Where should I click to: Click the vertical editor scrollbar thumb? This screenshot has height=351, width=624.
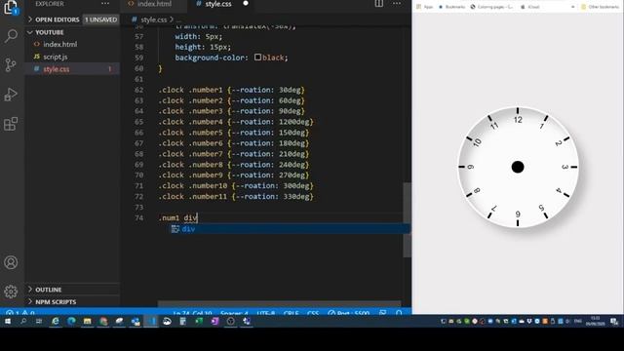coord(407,219)
